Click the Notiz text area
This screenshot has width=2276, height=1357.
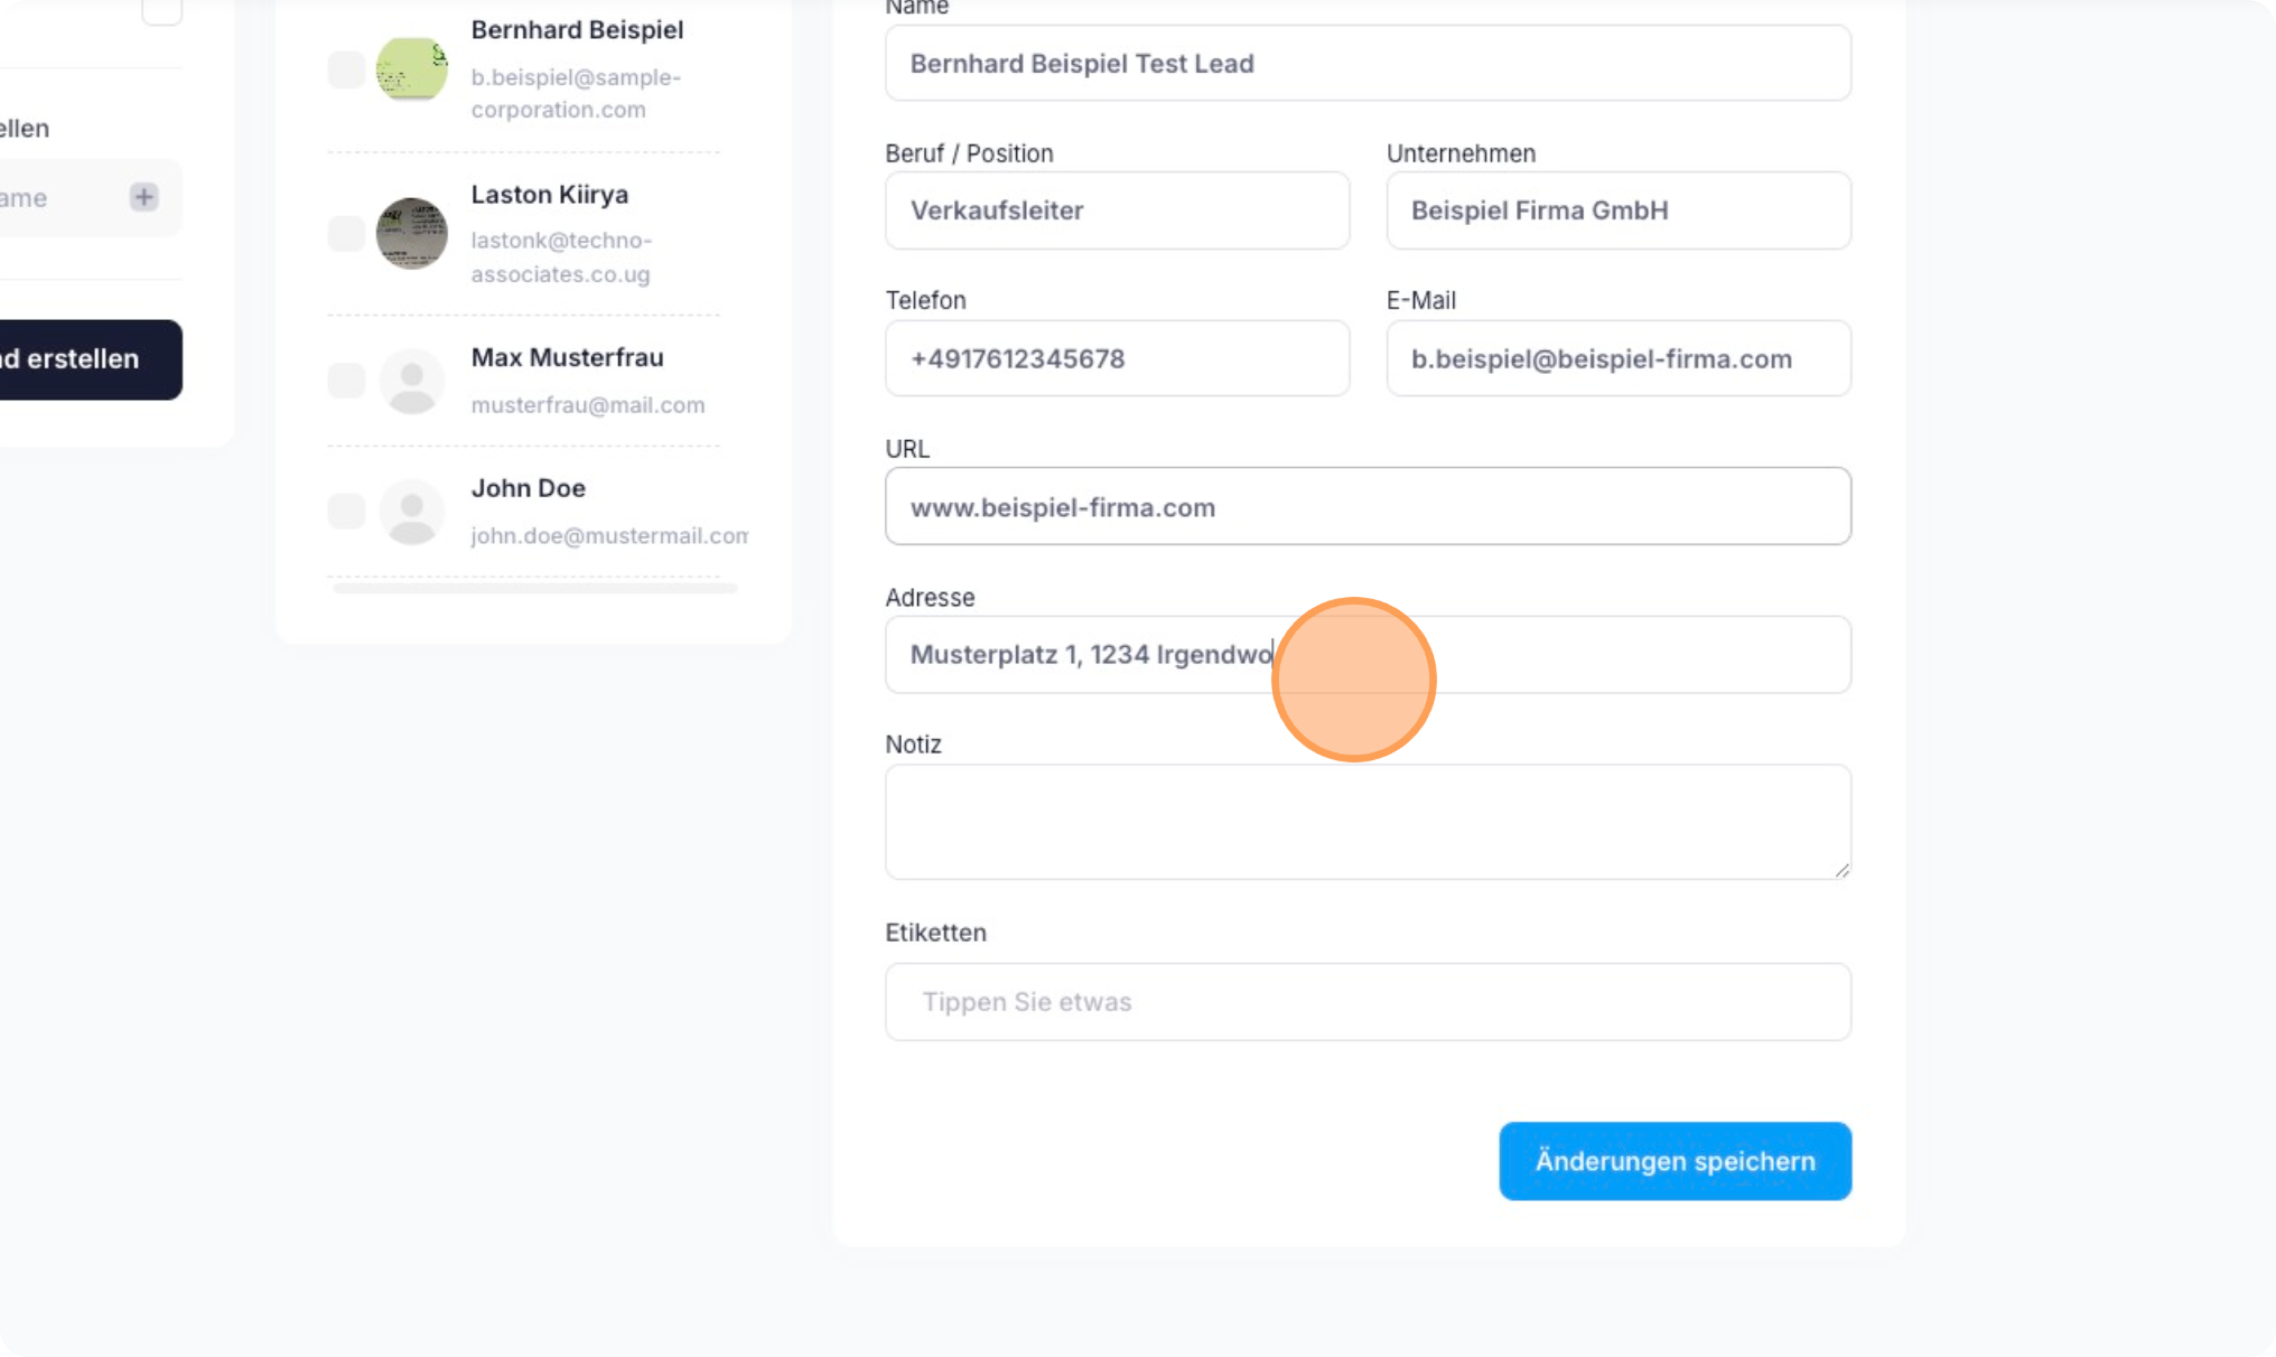point(1367,821)
